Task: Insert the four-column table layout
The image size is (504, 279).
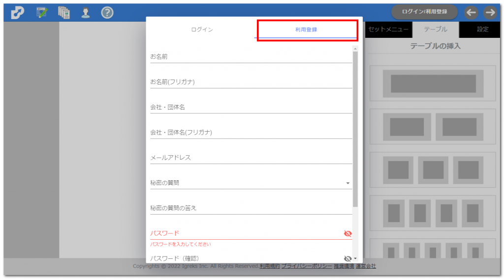Action: tap(433, 213)
